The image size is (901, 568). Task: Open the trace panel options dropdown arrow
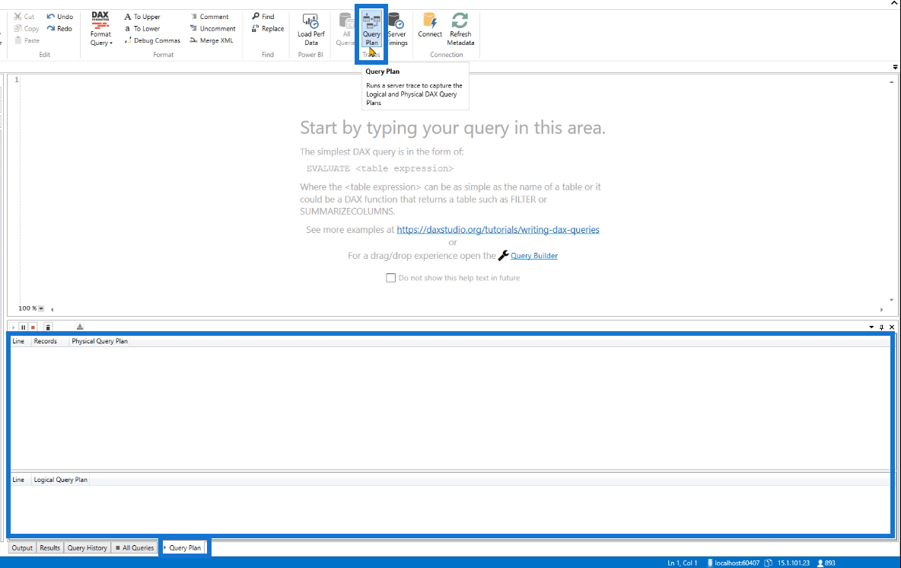point(871,327)
